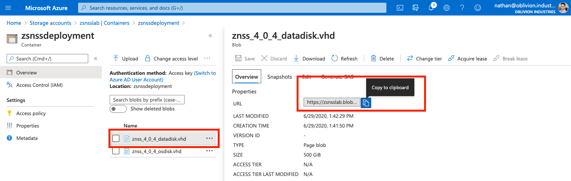
Task: Open Access Control (IAM) menu item
Action: point(39,85)
